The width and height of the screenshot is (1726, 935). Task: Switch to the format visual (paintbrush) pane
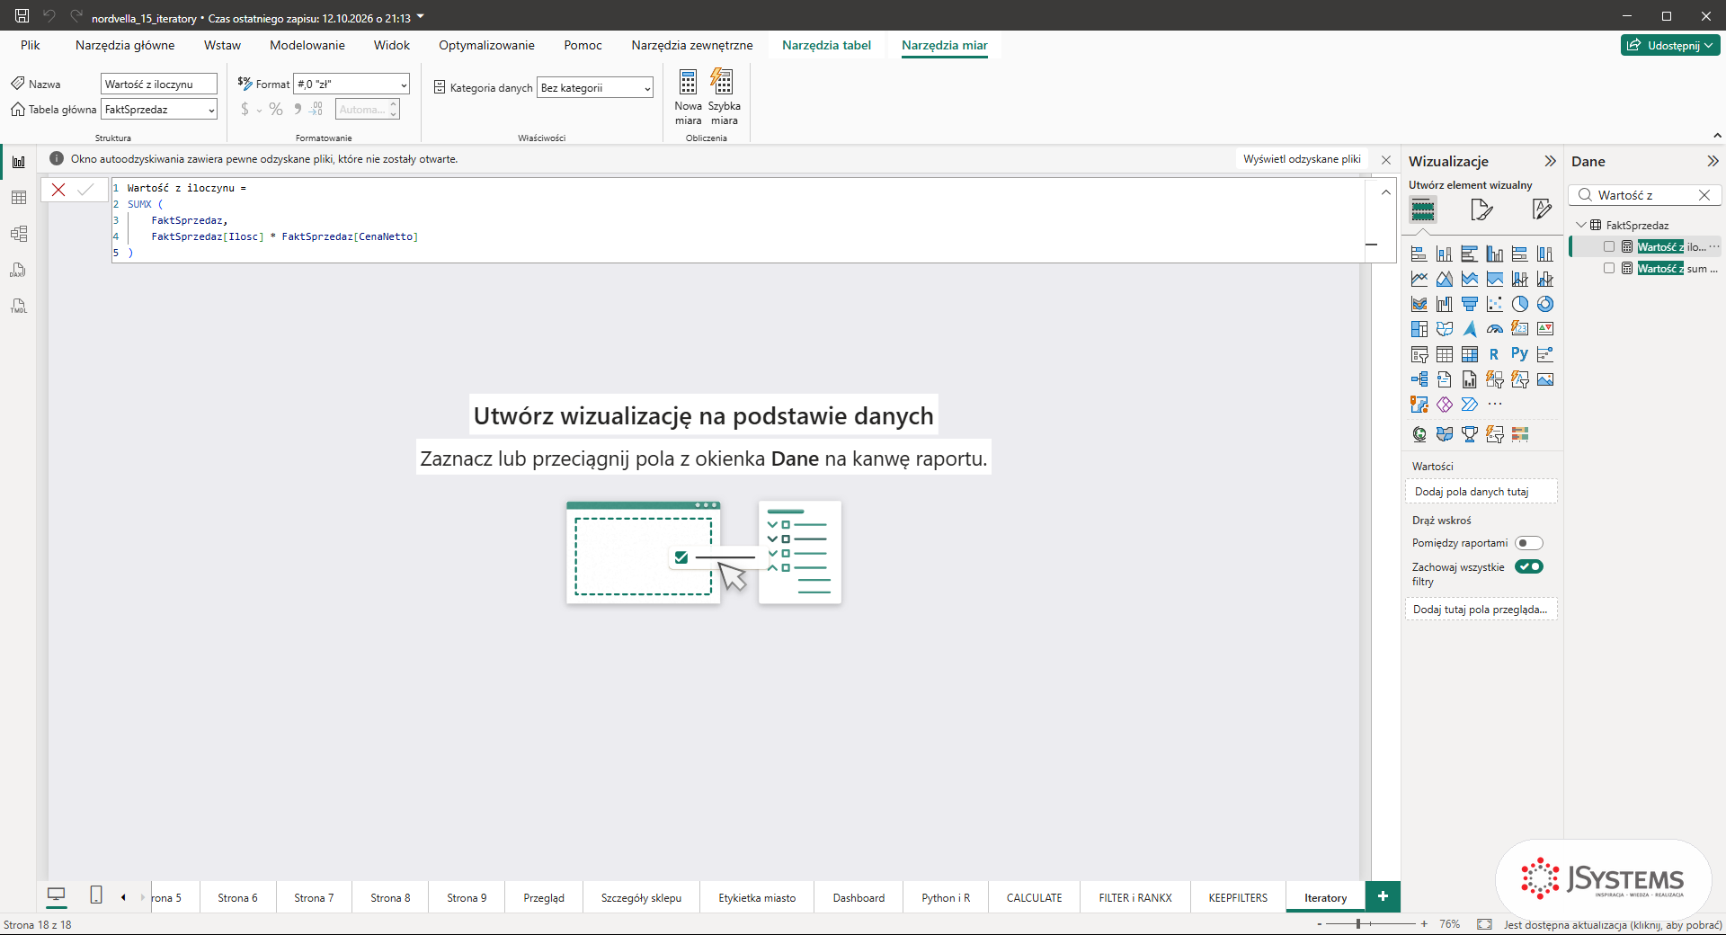coord(1481,210)
